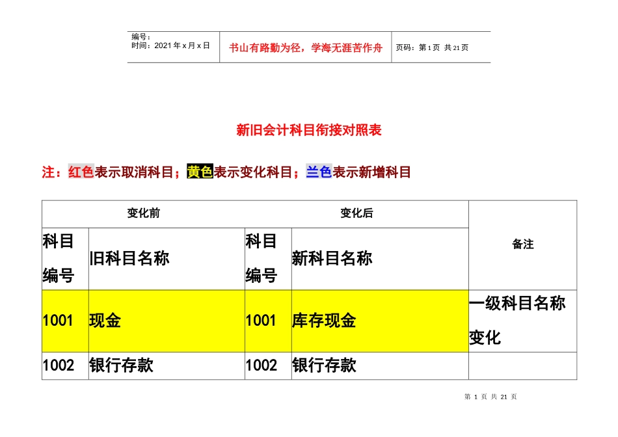The height and width of the screenshot is (437, 618).
Task: Select the header motto 书山有路勤为径，学海无涯苦作舟
Action: (306, 48)
